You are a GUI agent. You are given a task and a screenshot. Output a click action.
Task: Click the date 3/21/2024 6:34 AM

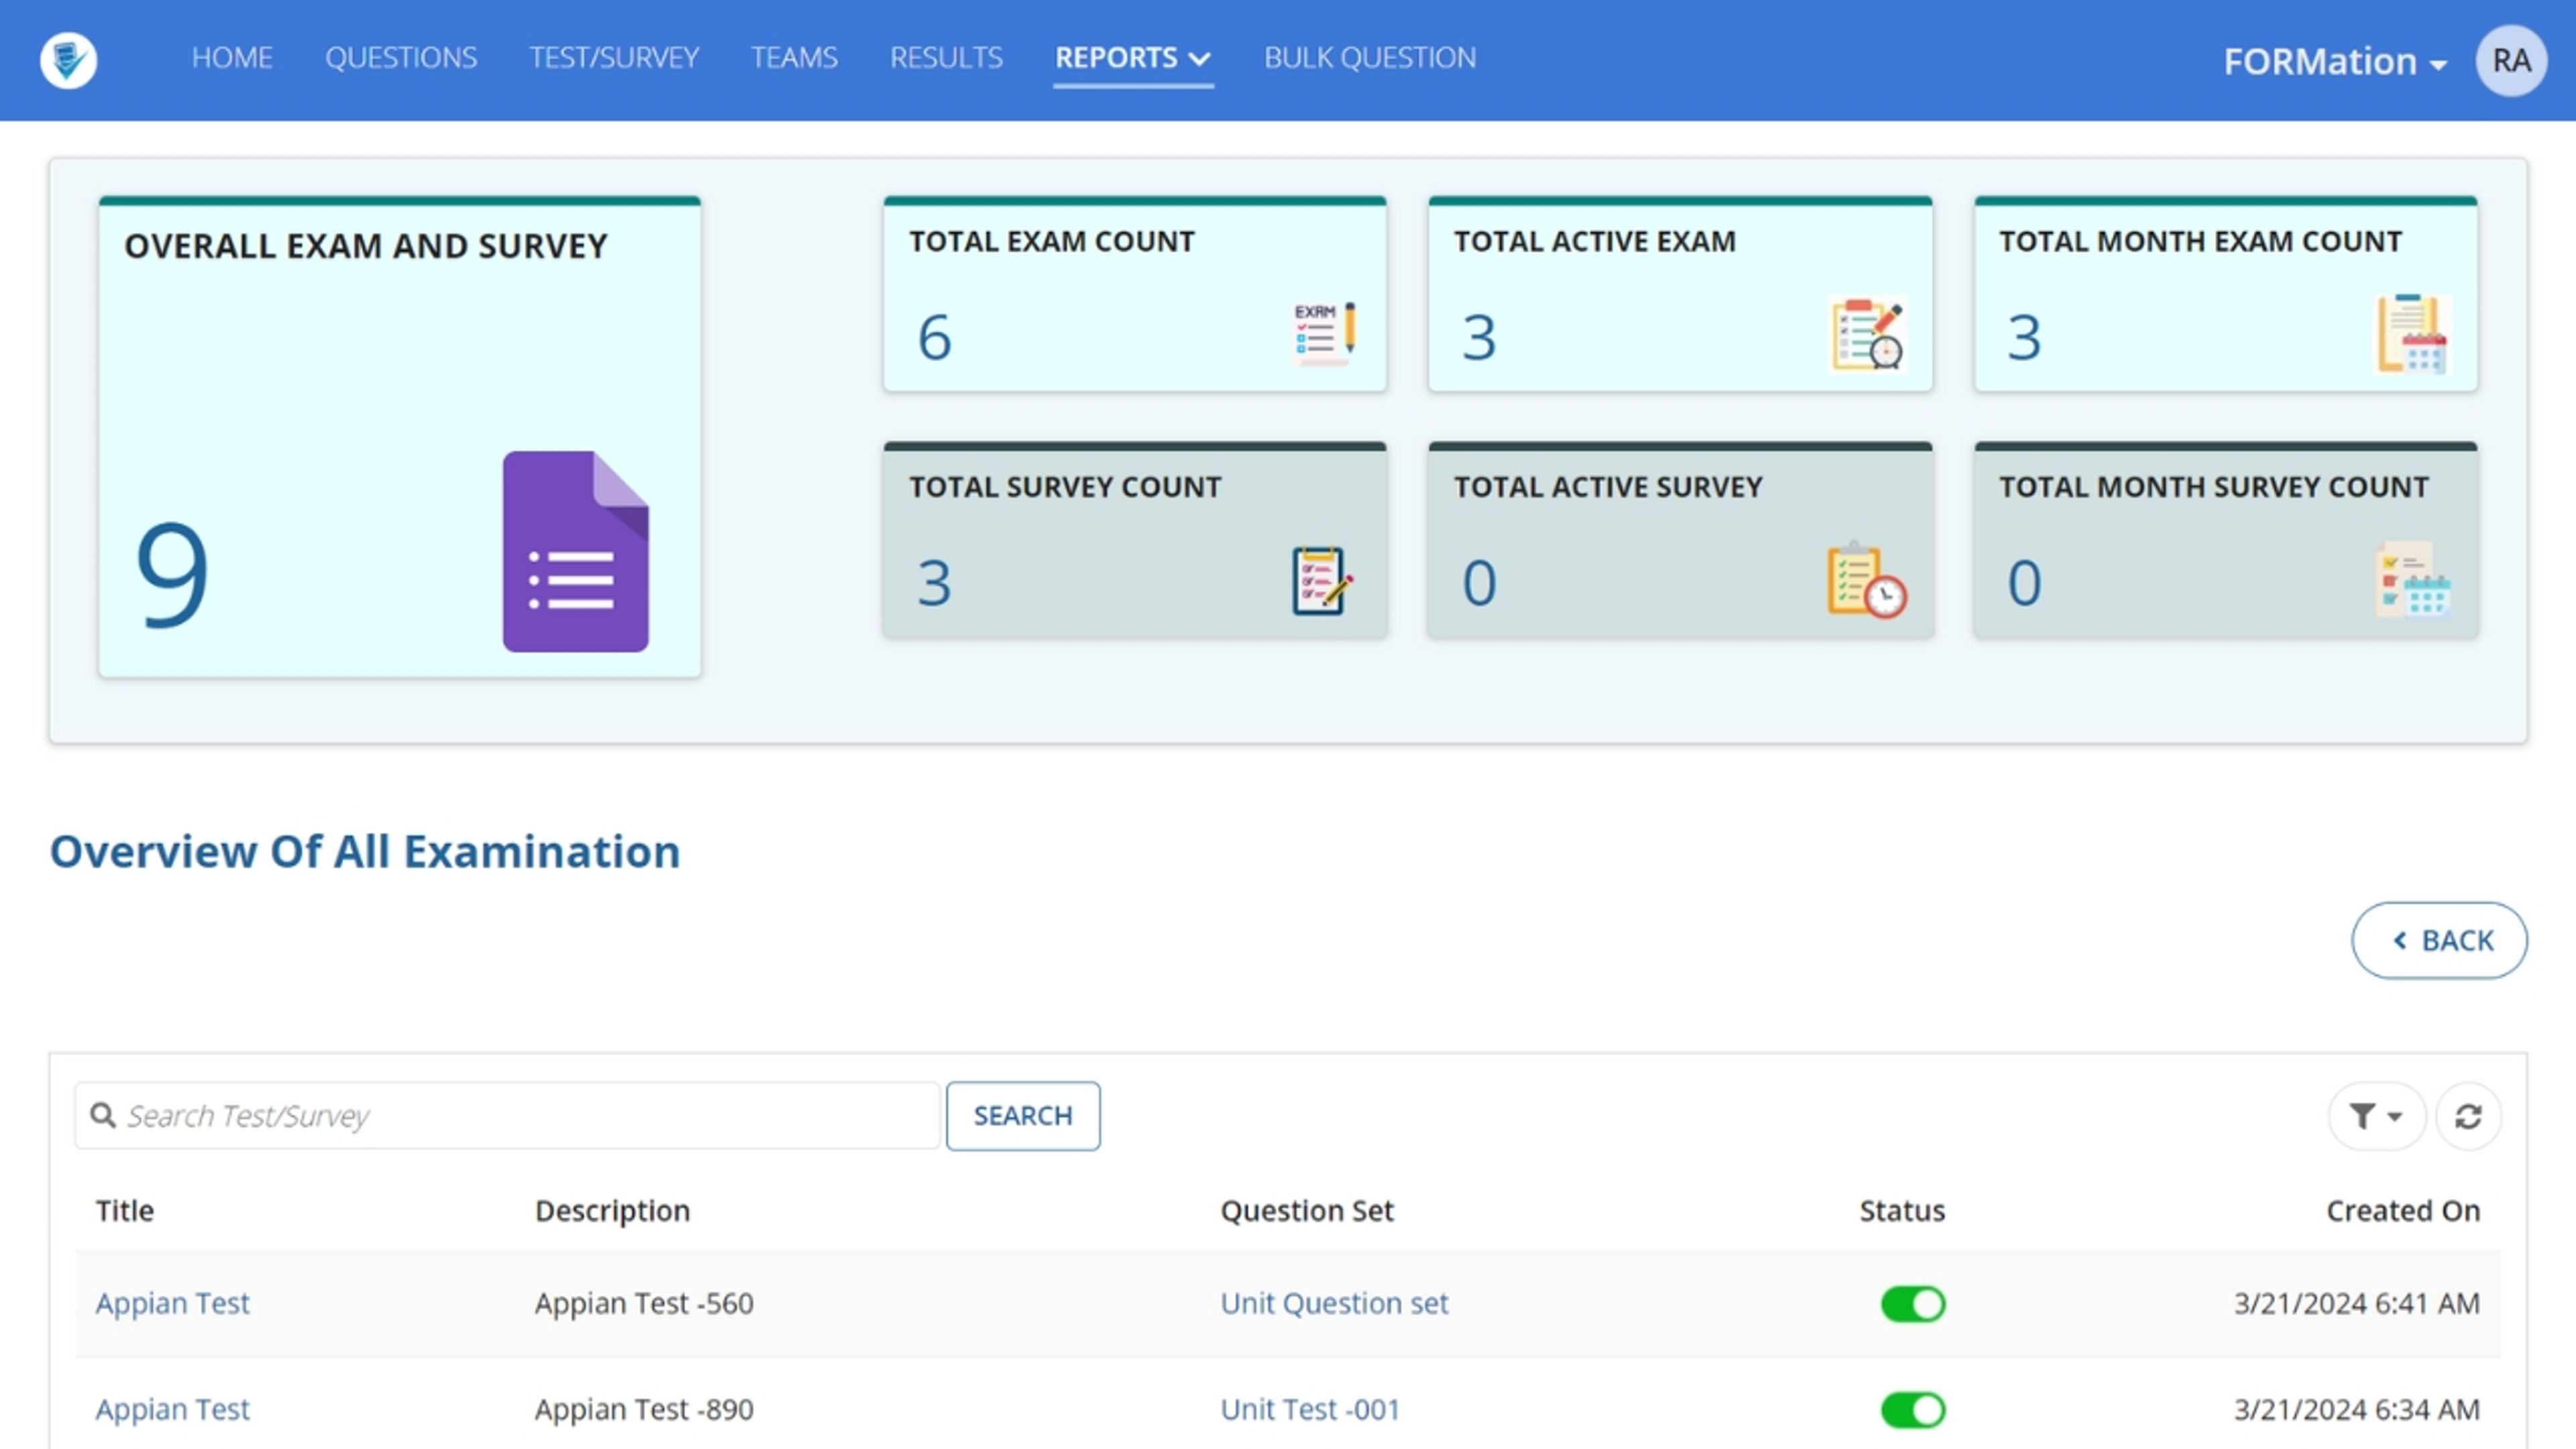click(x=2357, y=1410)
